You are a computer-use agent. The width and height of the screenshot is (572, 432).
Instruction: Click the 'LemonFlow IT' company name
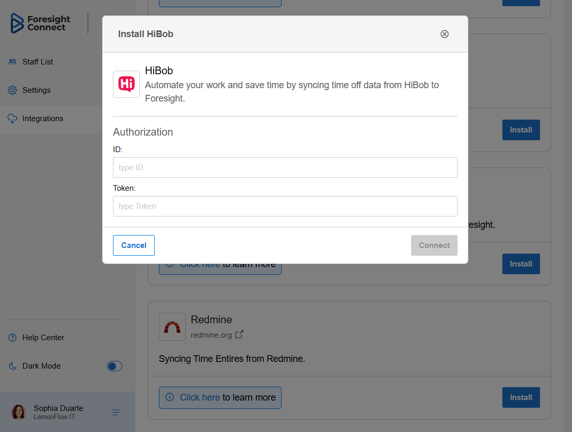[54, 417]
